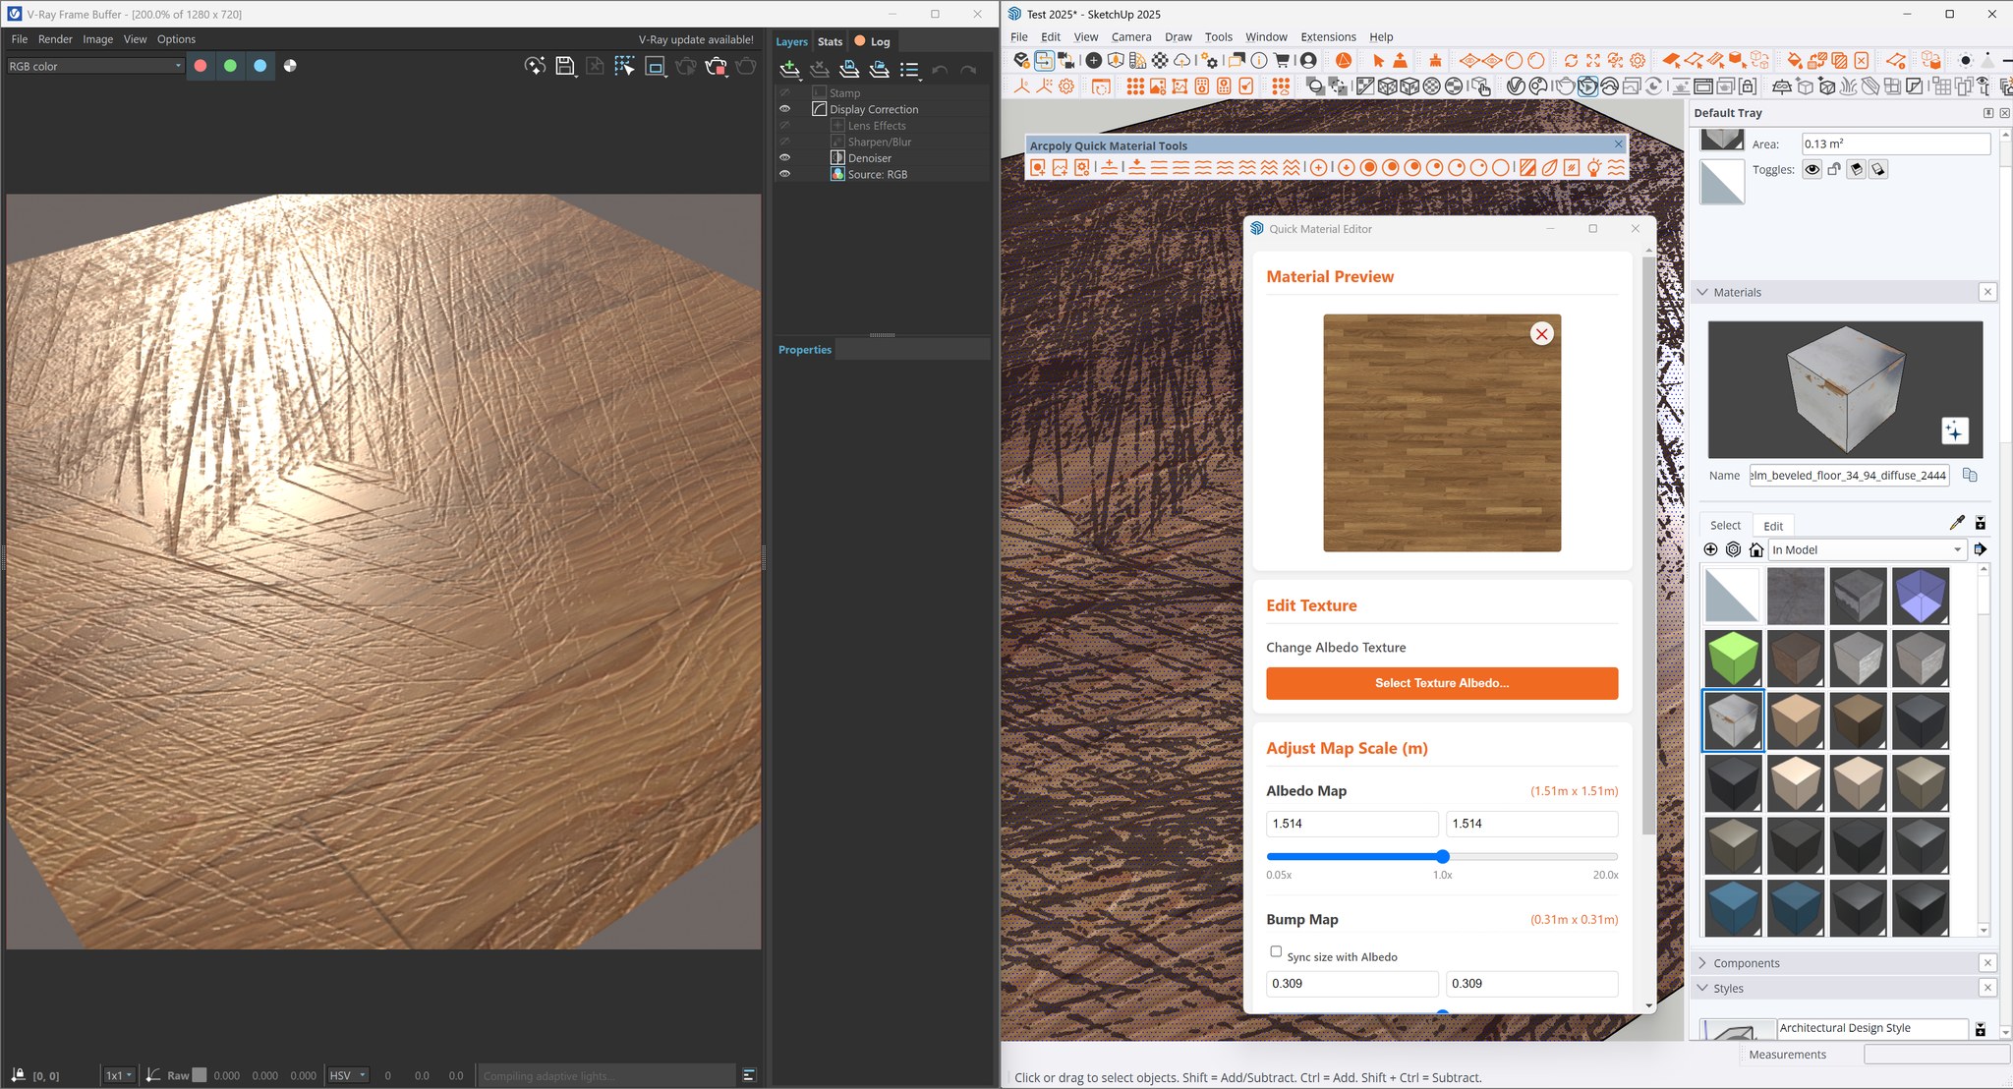Viewport: 2013px width, 1089px height.
Task: Toggle the red channel in V-Ray Frame Buffer
Action: point(201,66)
